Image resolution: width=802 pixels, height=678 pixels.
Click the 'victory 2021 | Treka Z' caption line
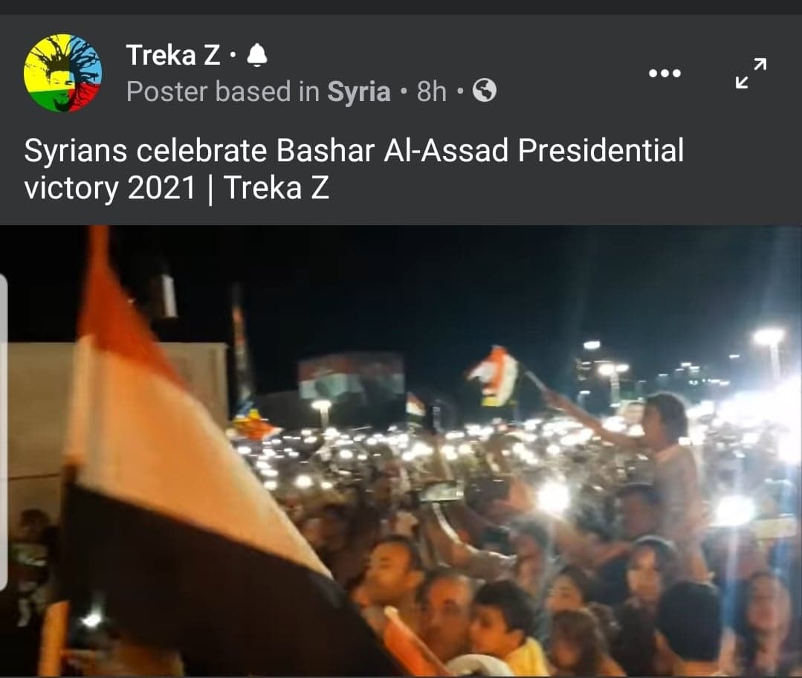[x=176, y=188]
